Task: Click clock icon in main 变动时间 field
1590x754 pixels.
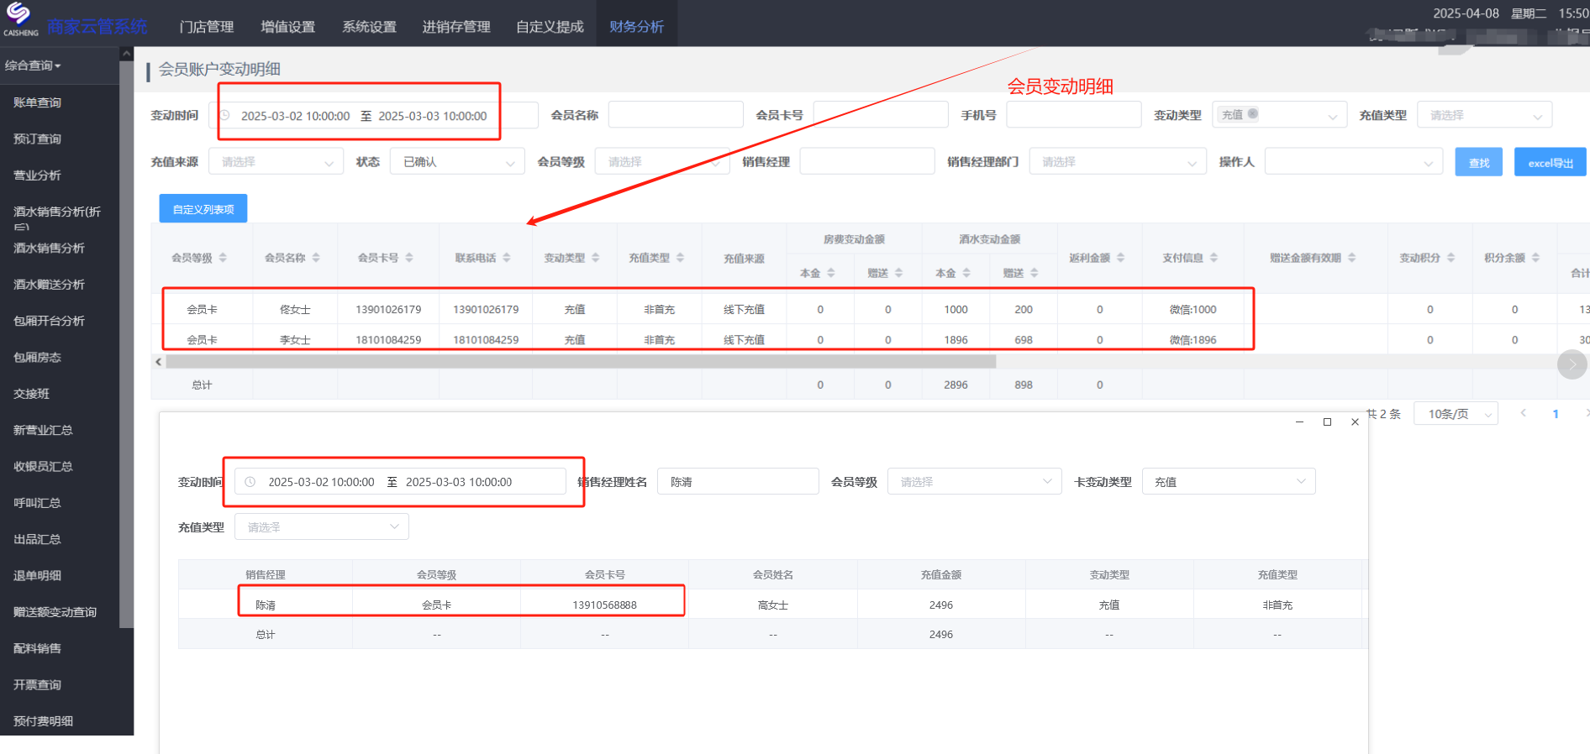Action: click(225, 116)
